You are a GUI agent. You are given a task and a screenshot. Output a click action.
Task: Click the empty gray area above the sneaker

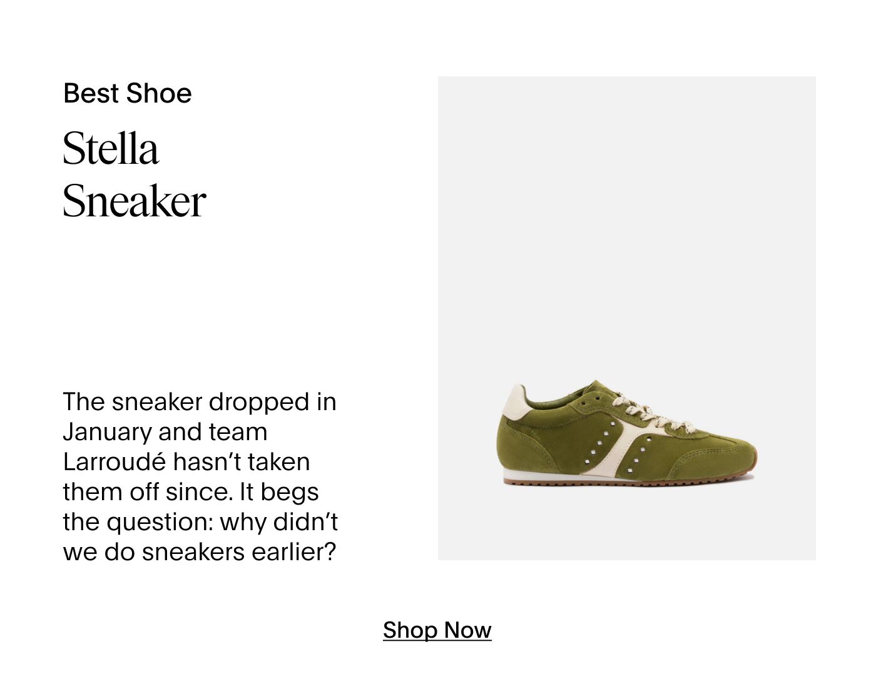[626, 219]
